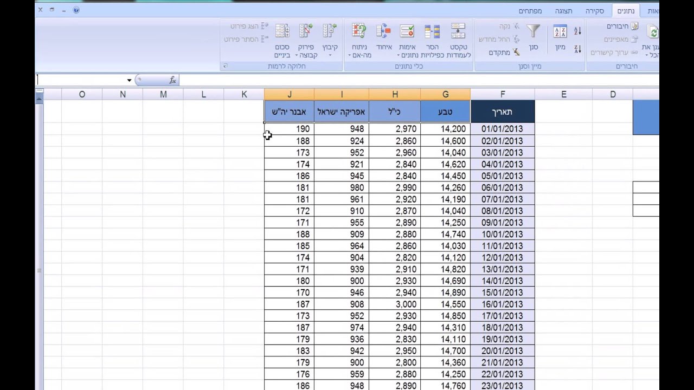
Task: Expand the אימות נתונים dropdown arrow
Action: (x=399, y=55)
